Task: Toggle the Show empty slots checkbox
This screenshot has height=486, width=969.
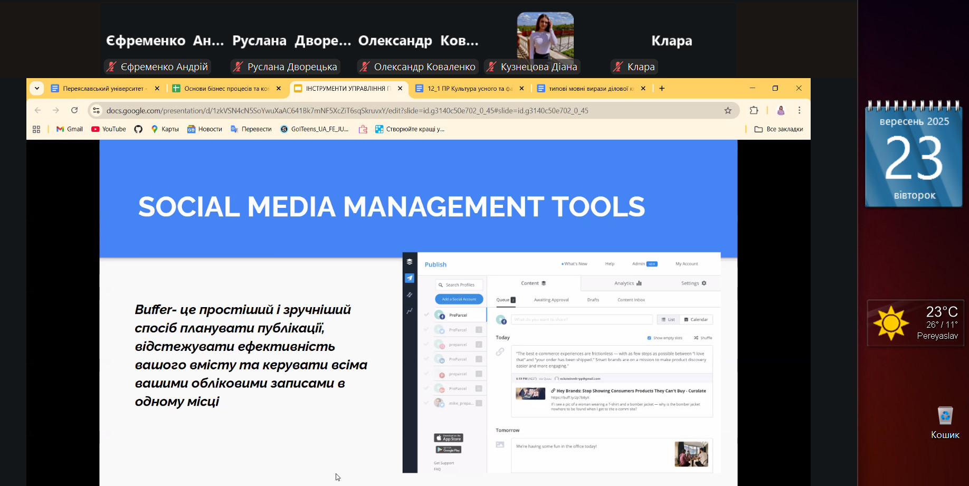Action: tap(649, 338)
